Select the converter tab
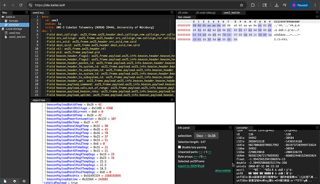Screen dimensions: 320x184 (242, 128)
